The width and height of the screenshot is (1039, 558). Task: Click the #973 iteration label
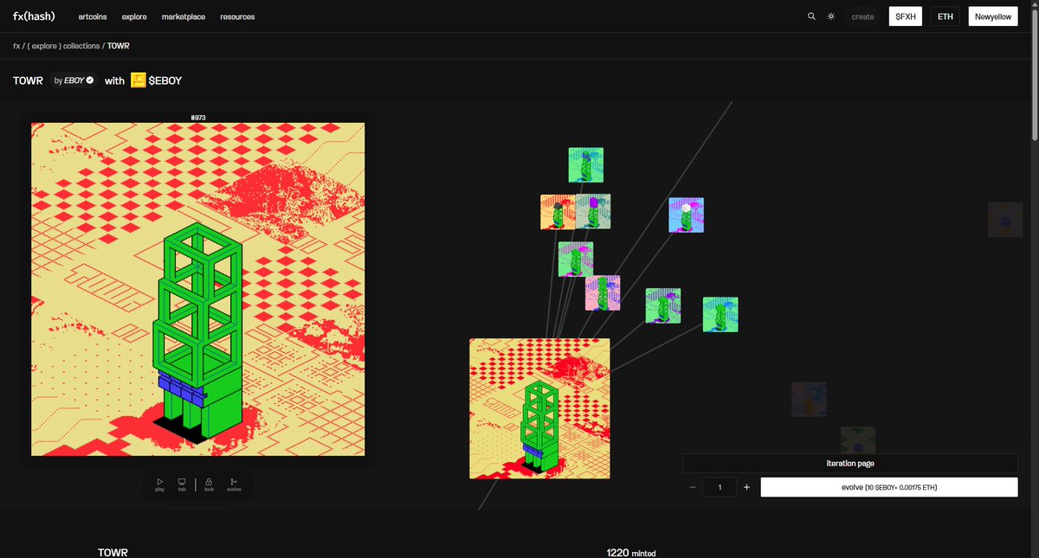(197, 117)
